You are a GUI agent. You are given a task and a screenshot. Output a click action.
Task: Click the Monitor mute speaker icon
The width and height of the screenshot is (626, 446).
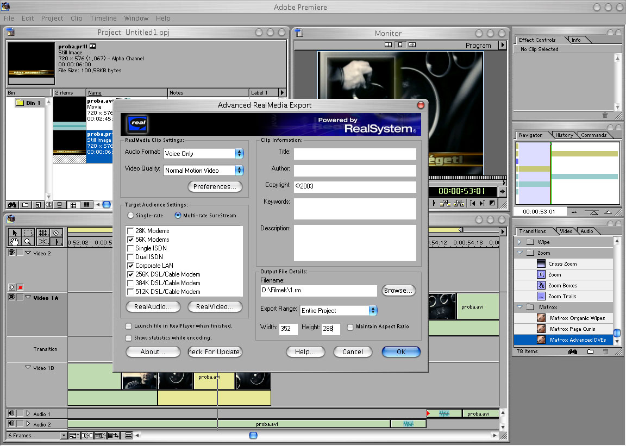(x=502, y=192)
